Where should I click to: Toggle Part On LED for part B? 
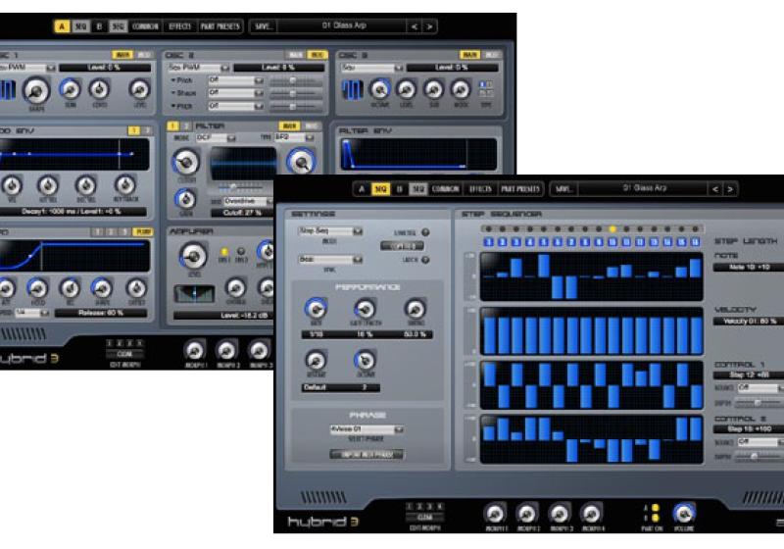tap(655, 518)
